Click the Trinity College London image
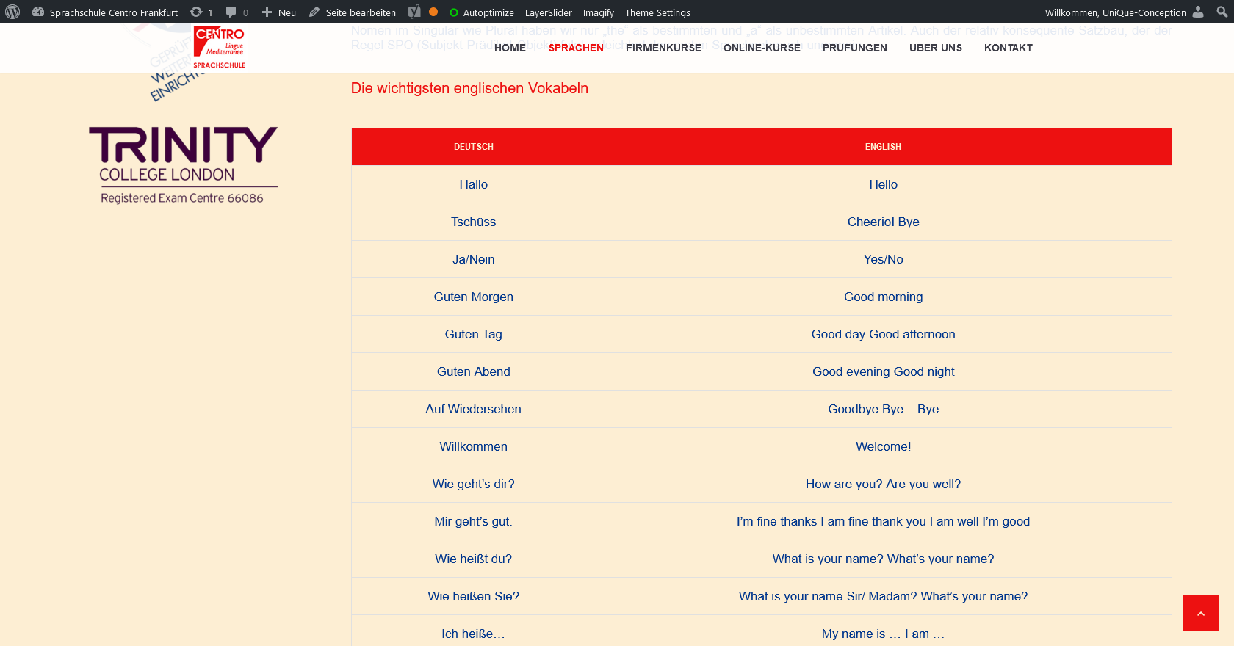 click(x=183, y=165)
